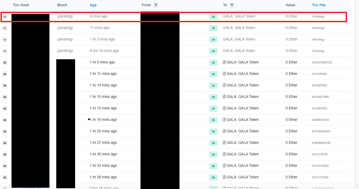Open the filter dropdown beside the To column header
This screenshot has height=189, width=359.
(x=232, y=5)
